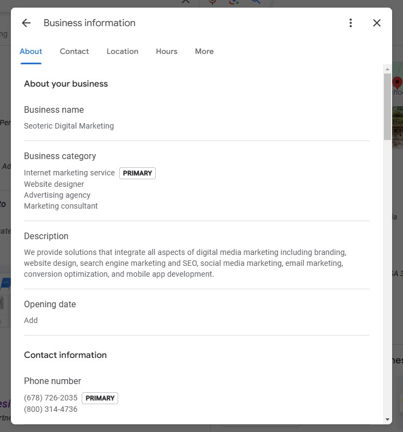Click the PRIMARY badge beside the phone number
The image size is (403, 432).
100,398
